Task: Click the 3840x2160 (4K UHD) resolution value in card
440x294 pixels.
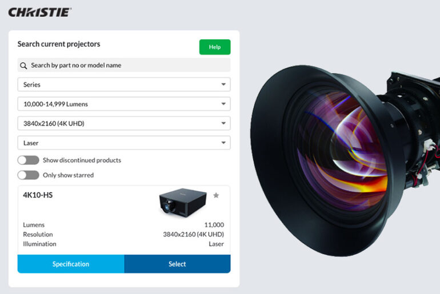Action: pyautogui.click(x=194, y=234)
